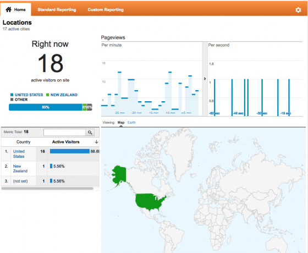
Task: Focus the country search field
Action: (x=65, y=133)
